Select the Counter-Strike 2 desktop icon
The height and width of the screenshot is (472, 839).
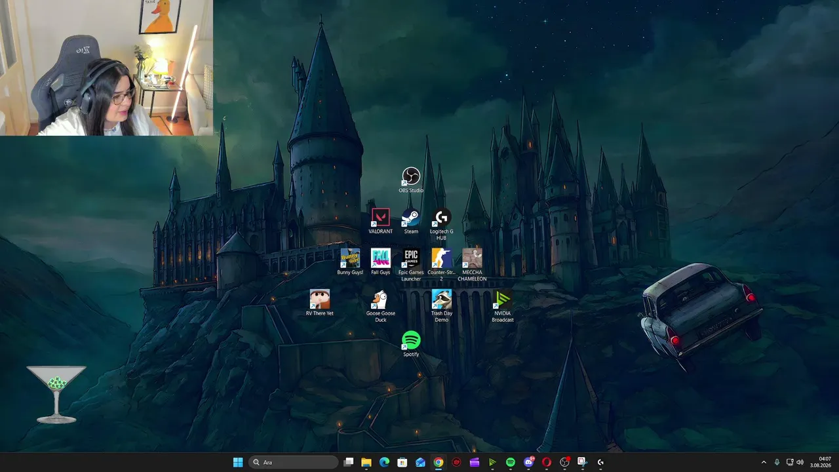(x=441, y=265)
